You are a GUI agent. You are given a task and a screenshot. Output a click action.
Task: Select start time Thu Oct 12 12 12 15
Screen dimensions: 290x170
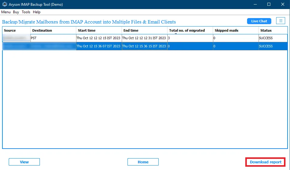coord(99,38)
